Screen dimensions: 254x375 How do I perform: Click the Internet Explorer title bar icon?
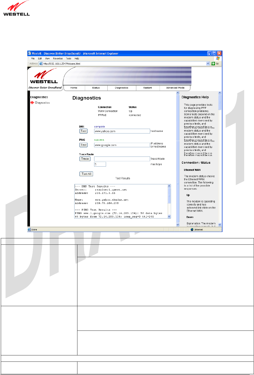(x=29, y=53)
